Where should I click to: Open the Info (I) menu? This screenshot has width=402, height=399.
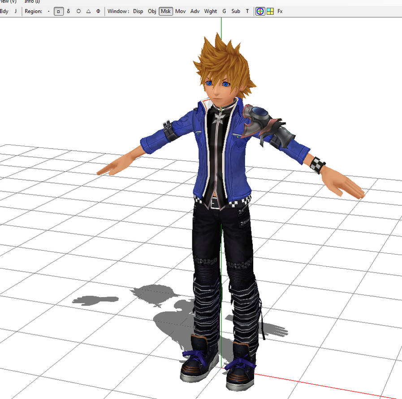tap(32, 1)
